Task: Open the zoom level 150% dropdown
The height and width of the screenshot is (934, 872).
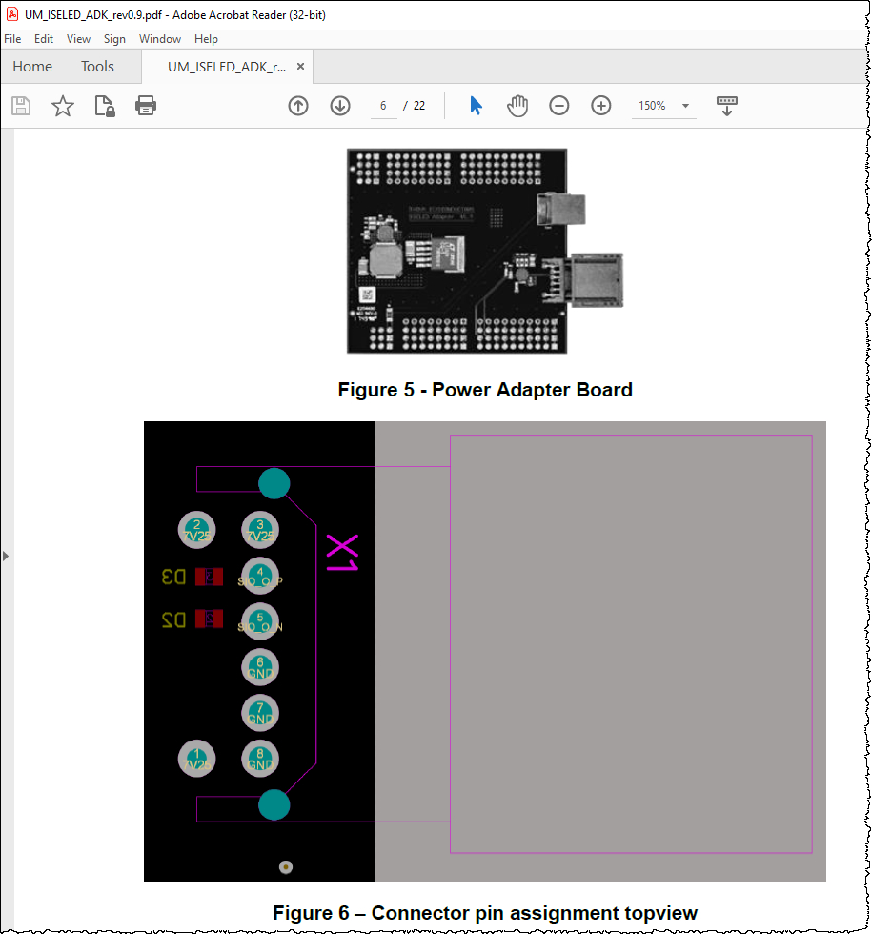Action: (x=663, y=106)
